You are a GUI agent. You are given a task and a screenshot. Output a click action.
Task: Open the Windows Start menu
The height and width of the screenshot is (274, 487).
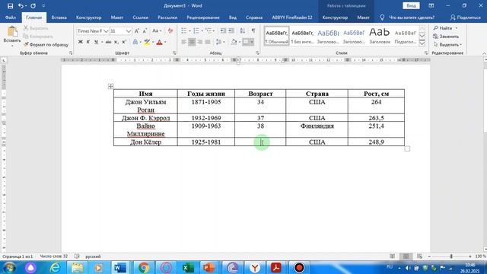[10, 267]
